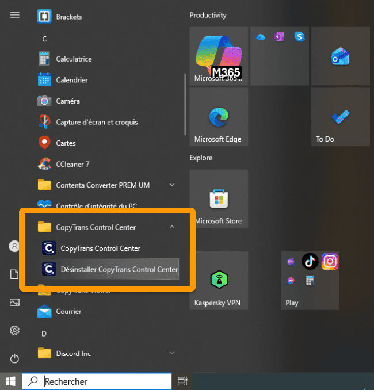Click the Explore group heading
This screenshot has width=374, height=390.
click(201, 158)
